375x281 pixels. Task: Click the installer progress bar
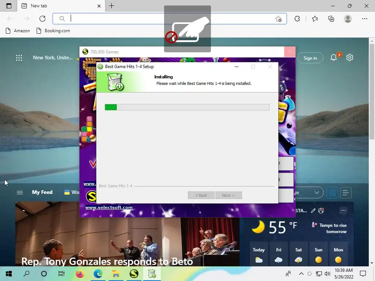(187, 107)
